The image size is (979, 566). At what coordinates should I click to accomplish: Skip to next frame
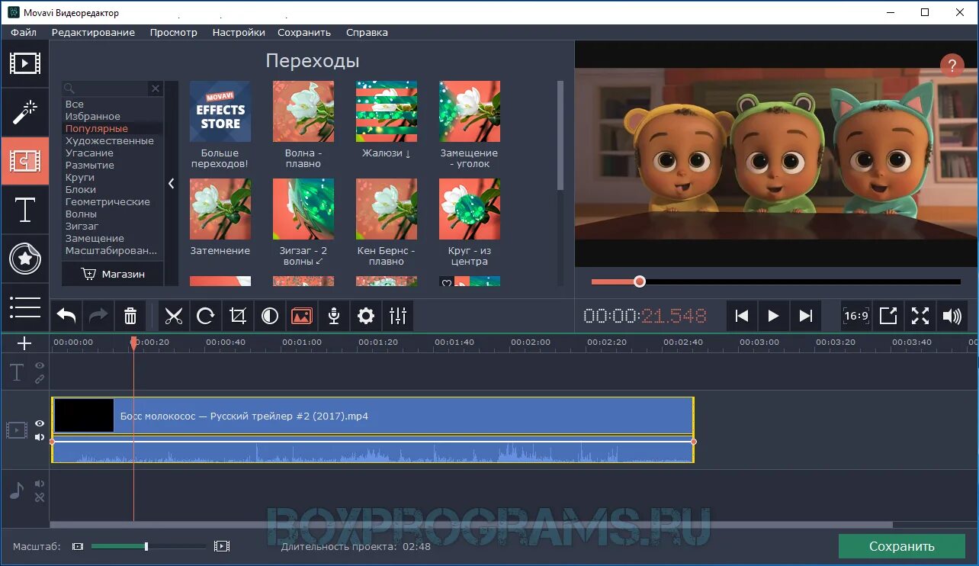(x=805, y=316)
